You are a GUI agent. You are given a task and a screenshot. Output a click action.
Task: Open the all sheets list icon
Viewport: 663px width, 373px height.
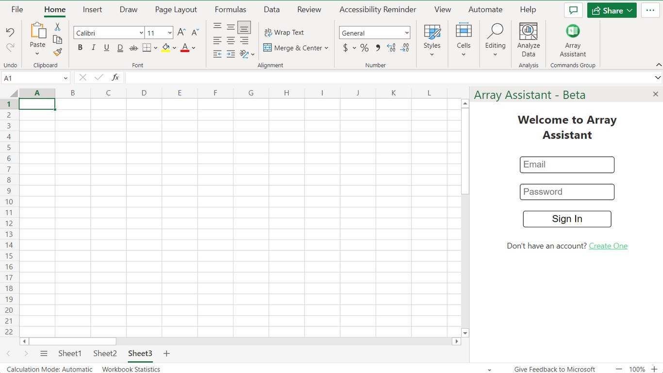coord(44,354)
